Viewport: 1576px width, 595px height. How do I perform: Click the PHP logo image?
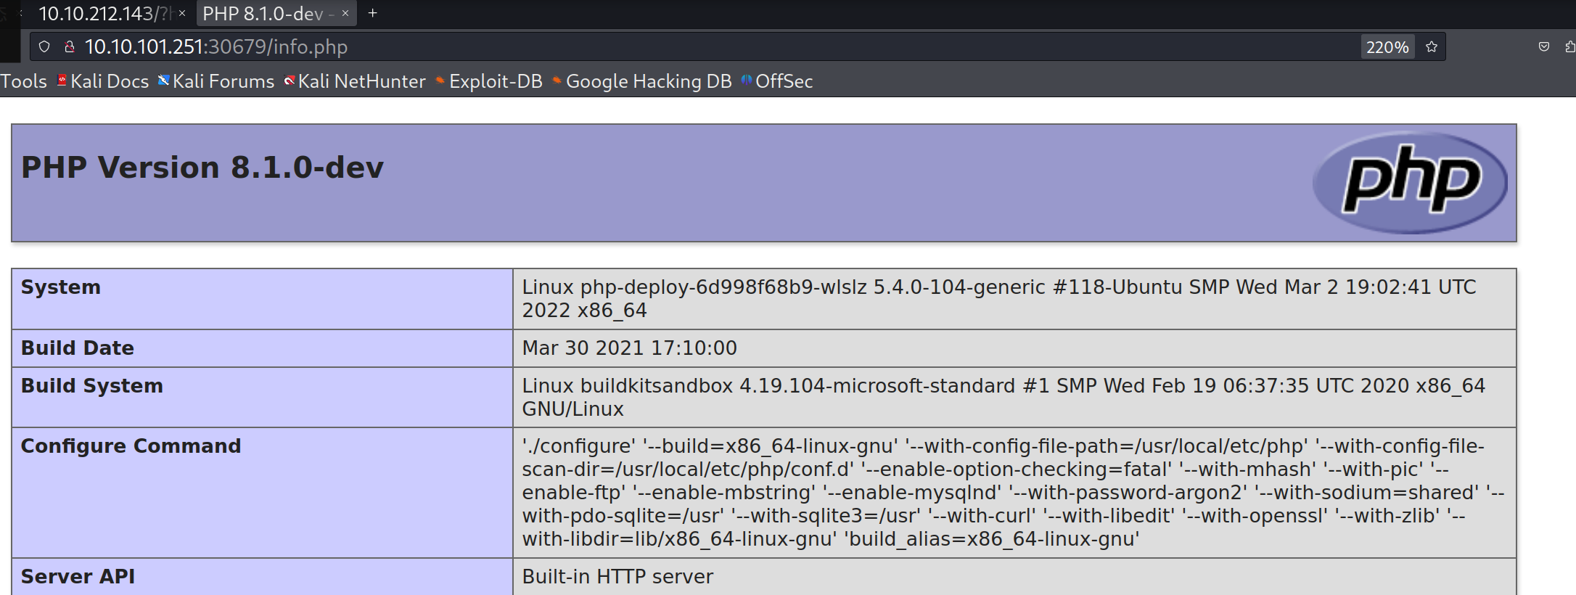[1409, 182]
